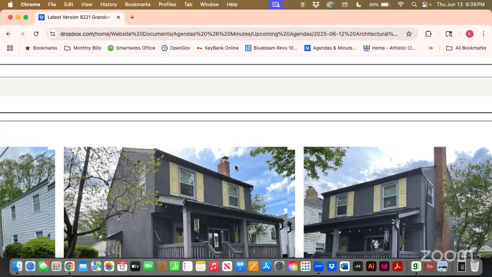This screenshot has width=492, height=277.
Task: Bookmark this page with the star icon
Action: (409, 34)
